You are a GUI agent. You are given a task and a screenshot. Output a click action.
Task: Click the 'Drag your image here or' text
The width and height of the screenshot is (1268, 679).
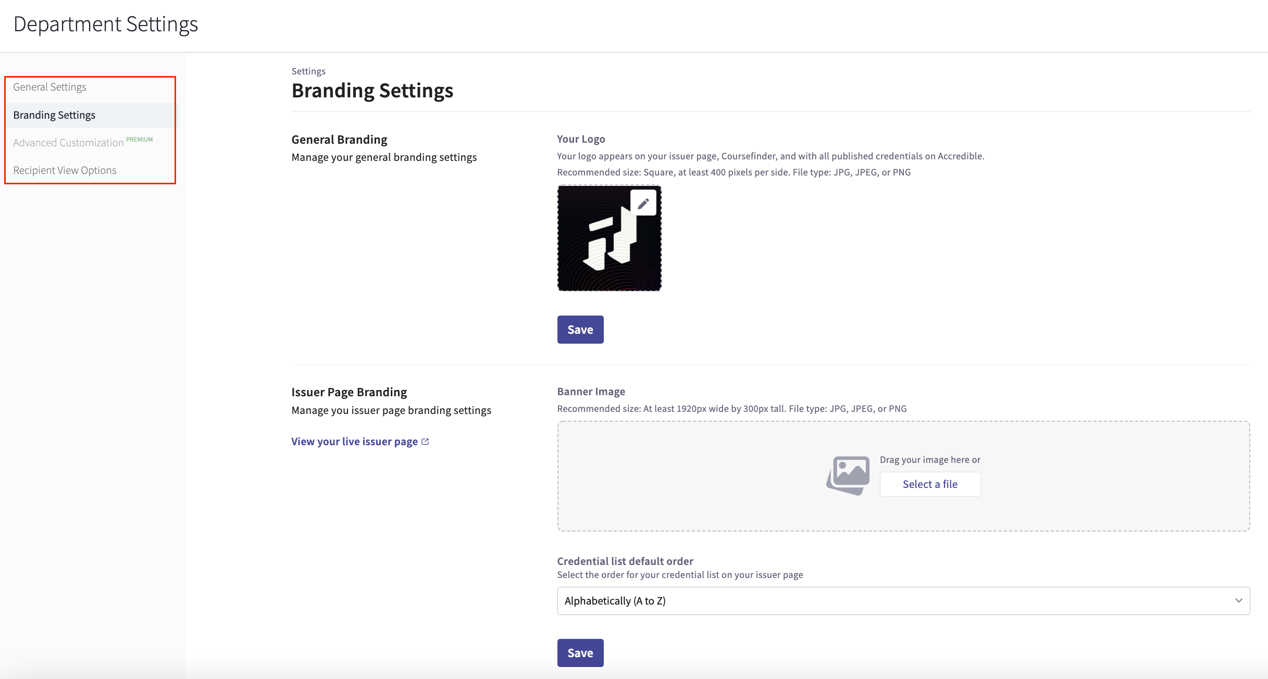[x=930, y=460]
